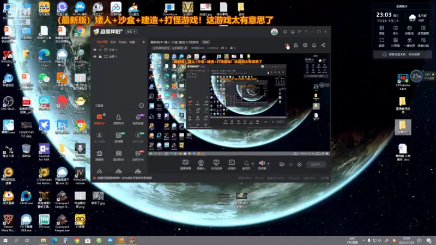Click the Modify button beside stream title

pyautogui.click(x=206, y=42)
